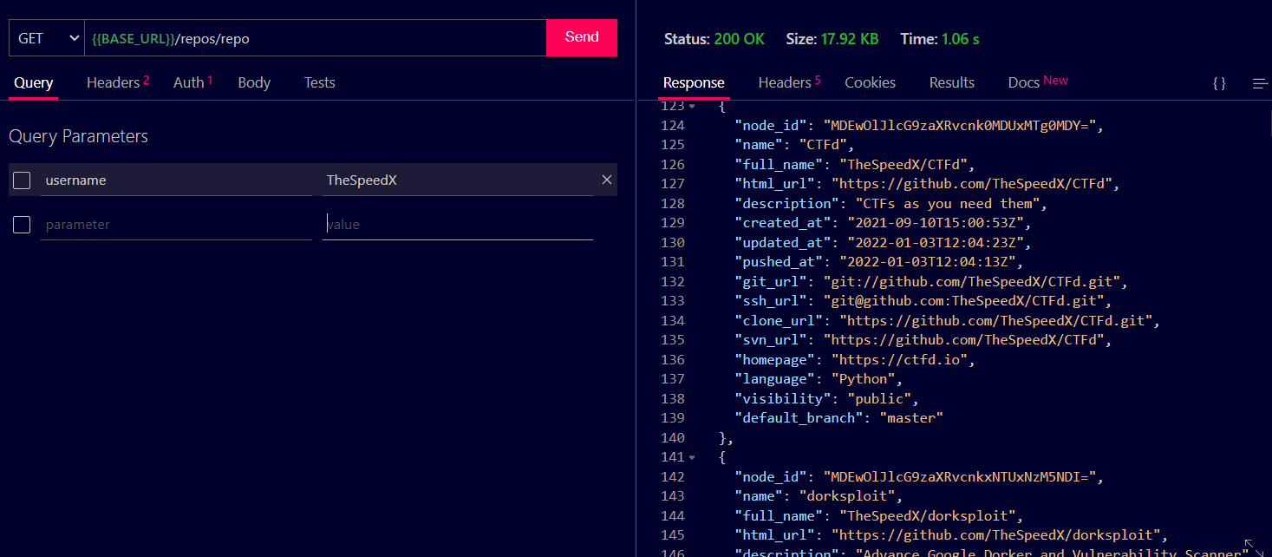Image resolution: width=1272 pixels, height=557 pixels.
Task: Click the username parameter name field
Action: click(176, 180)
